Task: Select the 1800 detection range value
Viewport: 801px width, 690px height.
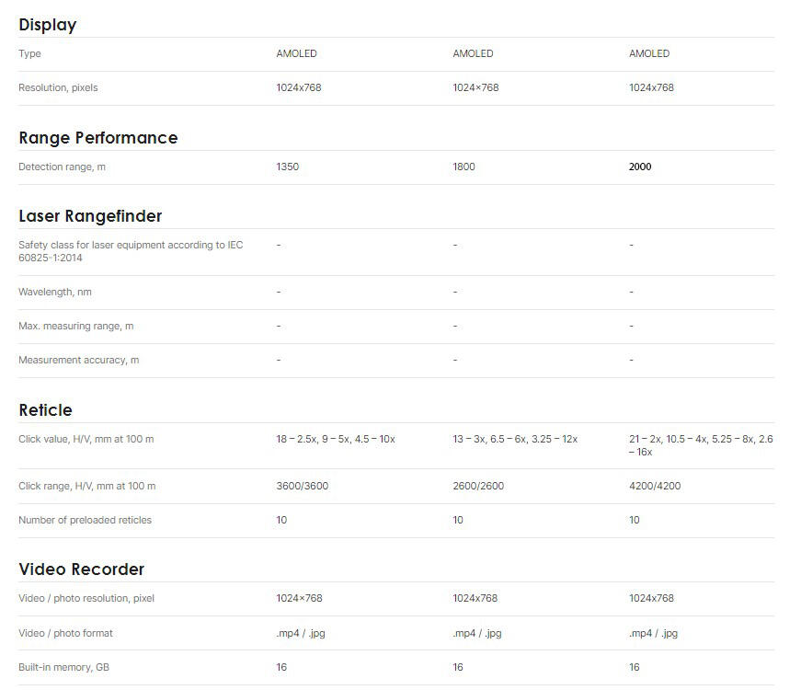Action: pyautogui.click(x=464, y=167)
